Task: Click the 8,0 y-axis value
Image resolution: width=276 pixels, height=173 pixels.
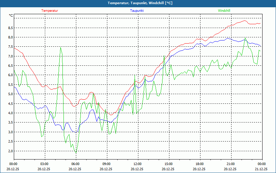Action: [x=10, y=37]
